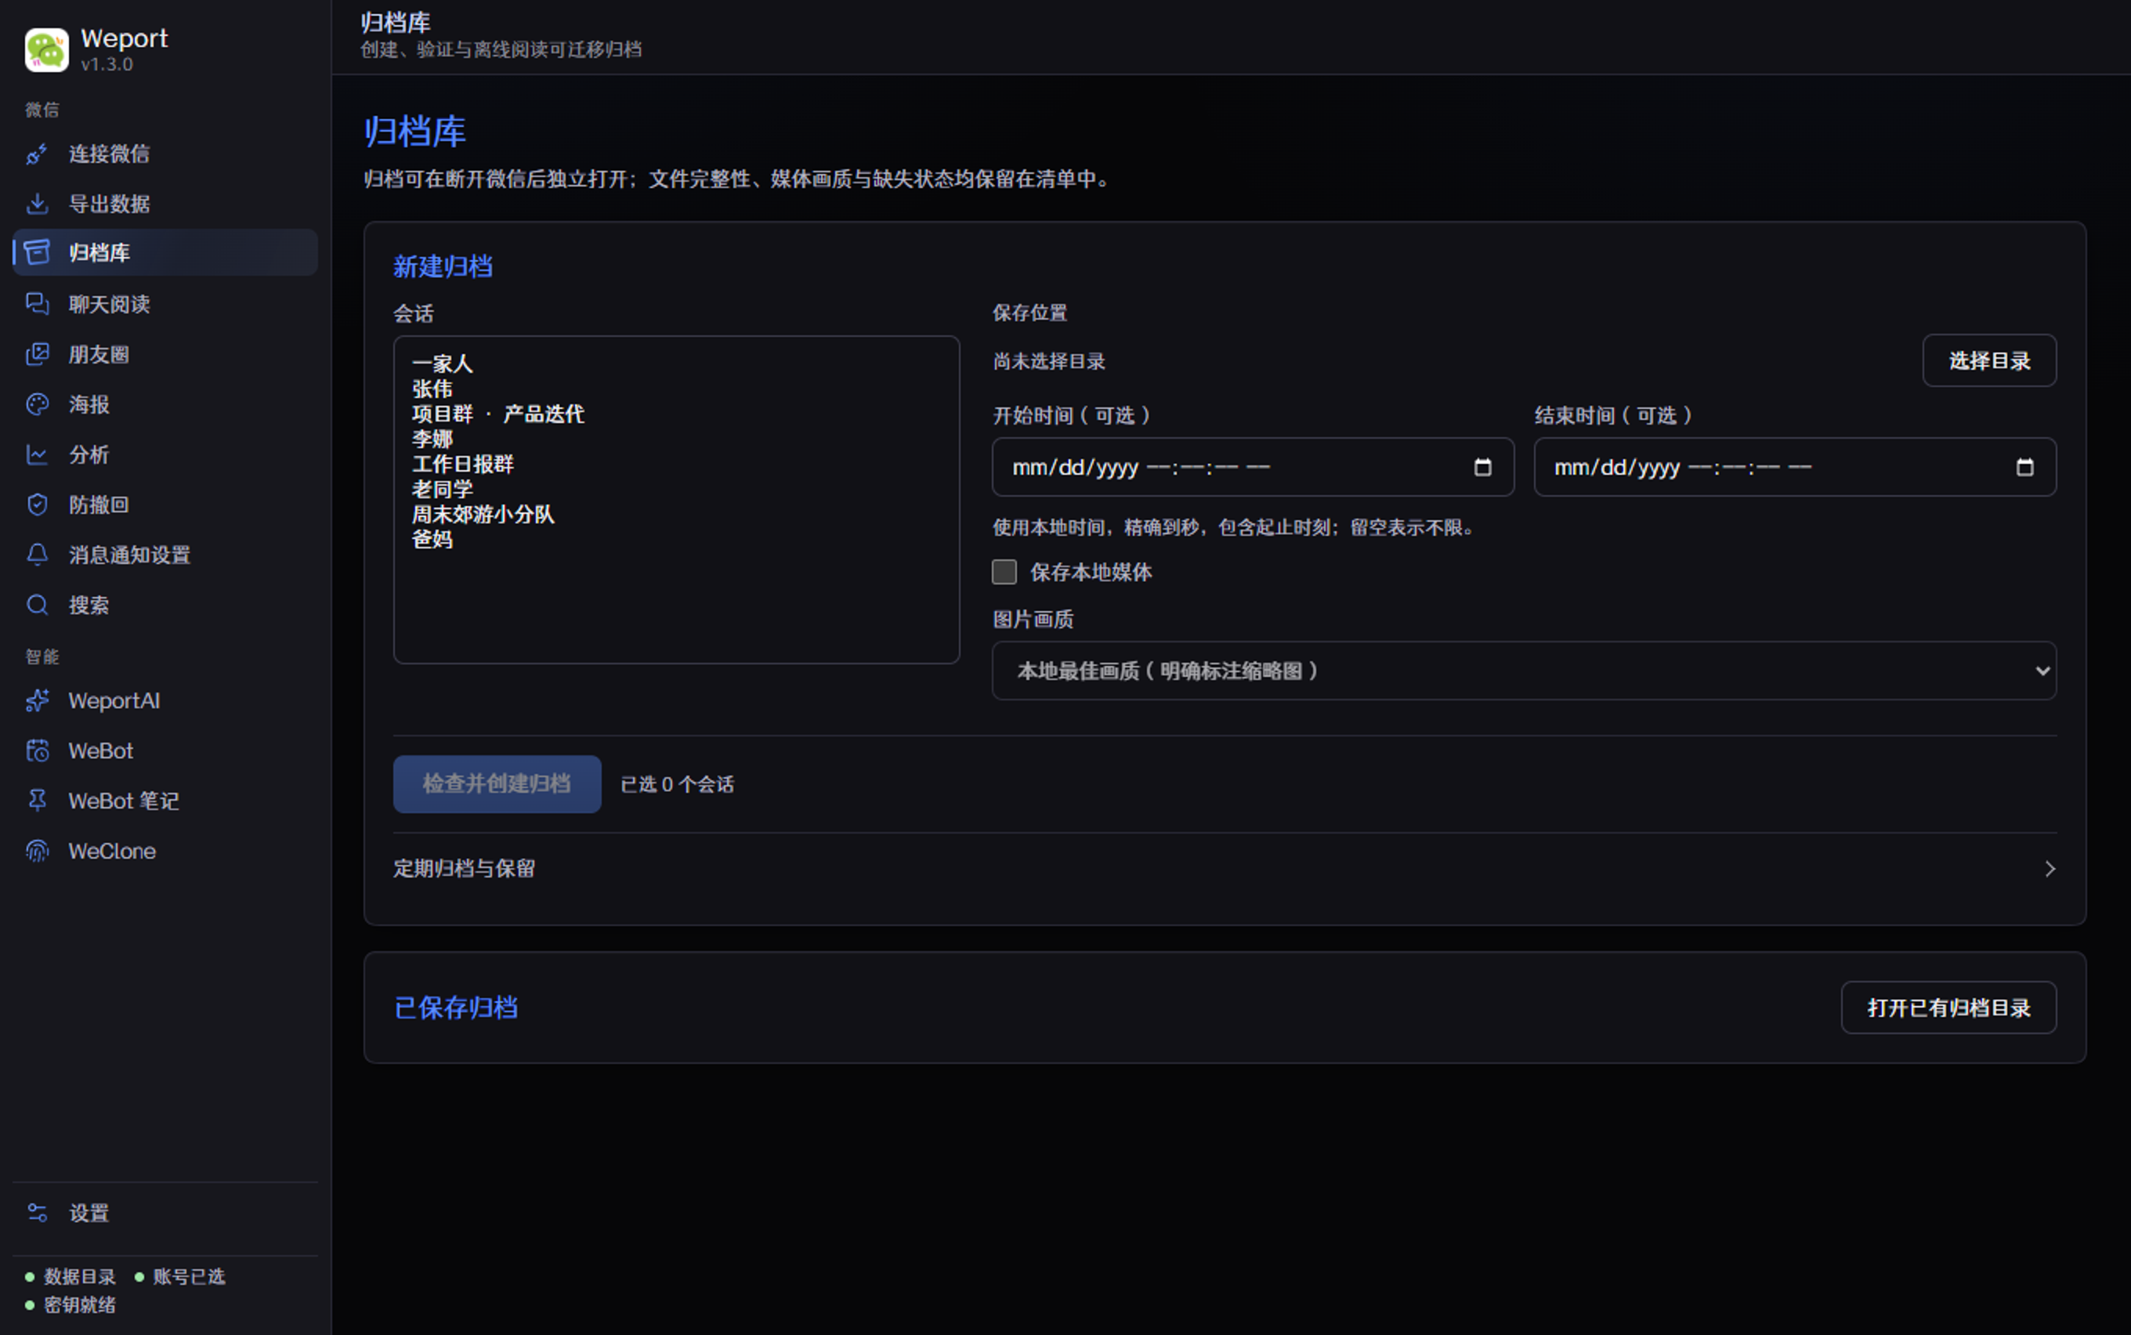Click the 打开已有归档目录 button

[x=1949, y=1008]
